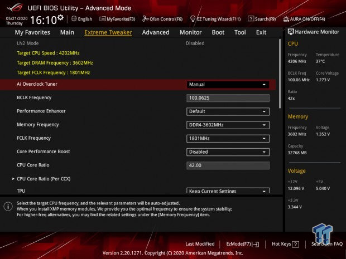Go to the Exit tab

[261, 32]
